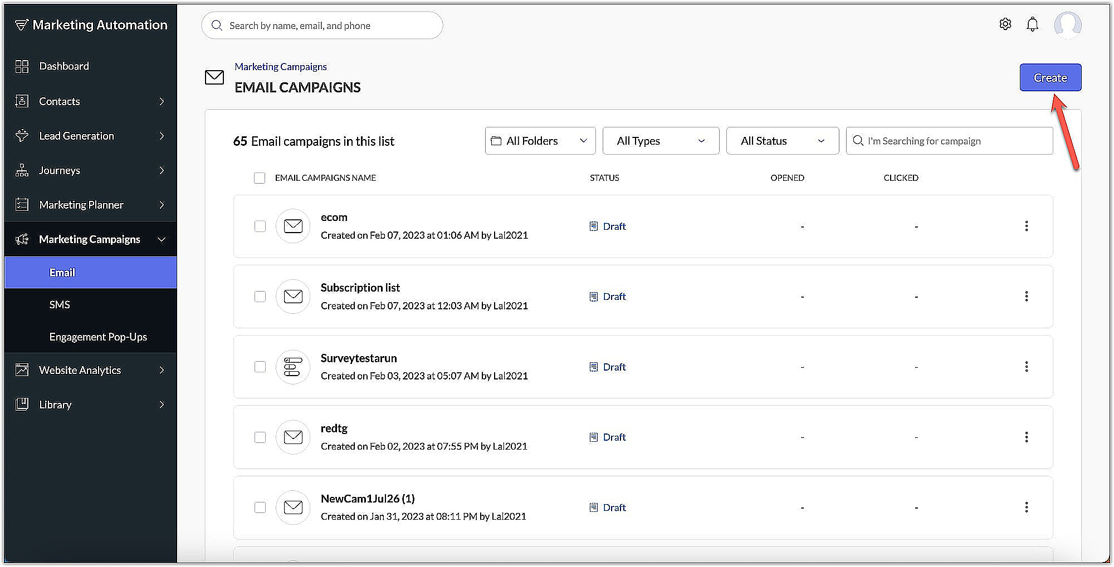Viewport: 1114px width, 567px height.
Task: Open Contacts menu label in sidebar
Action: click(60, 101)
